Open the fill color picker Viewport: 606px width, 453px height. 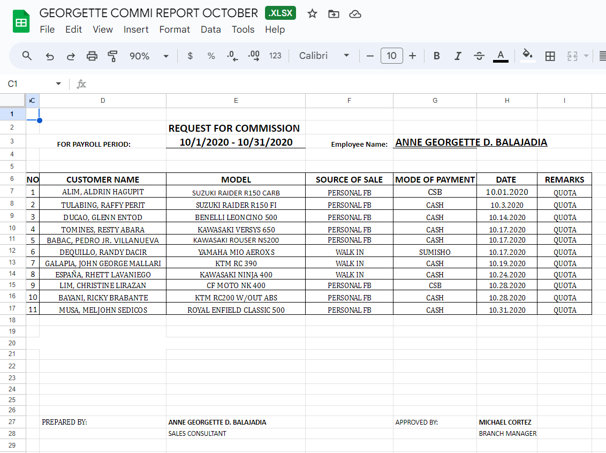tap(527, 55)
